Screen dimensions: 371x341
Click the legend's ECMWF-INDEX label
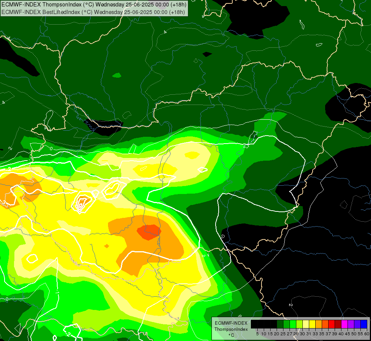(231, 323)
